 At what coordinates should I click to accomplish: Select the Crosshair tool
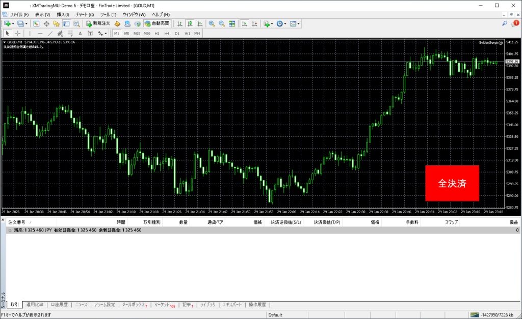[x=18, y=33]
